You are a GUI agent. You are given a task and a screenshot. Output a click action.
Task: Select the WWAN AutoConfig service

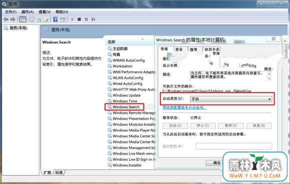click(128, 60)
